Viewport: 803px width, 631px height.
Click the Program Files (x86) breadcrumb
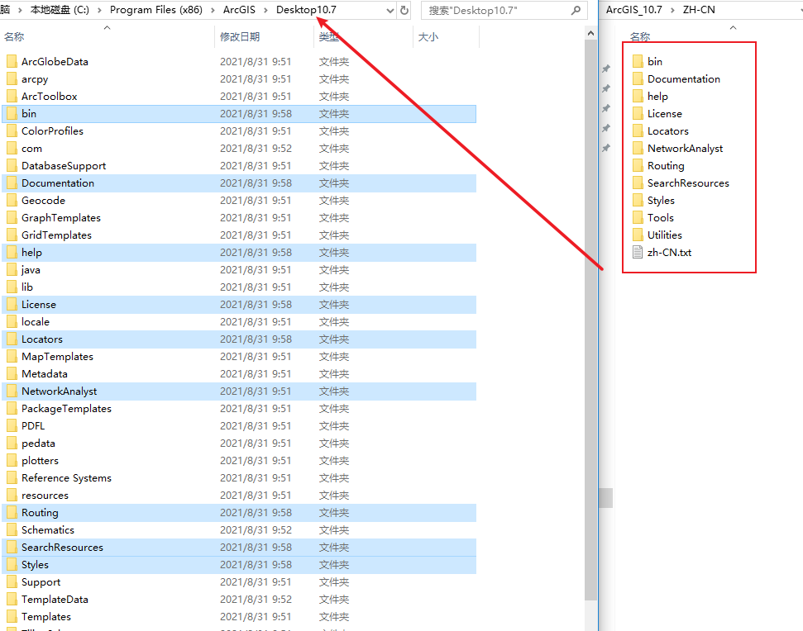[x=156, y=10]
